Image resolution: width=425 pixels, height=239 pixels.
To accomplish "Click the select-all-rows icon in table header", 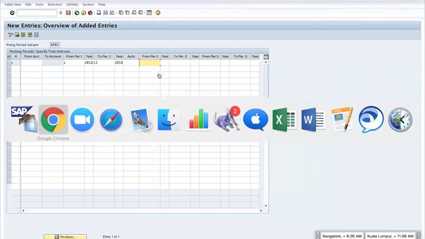I will (x=9, y=57).
